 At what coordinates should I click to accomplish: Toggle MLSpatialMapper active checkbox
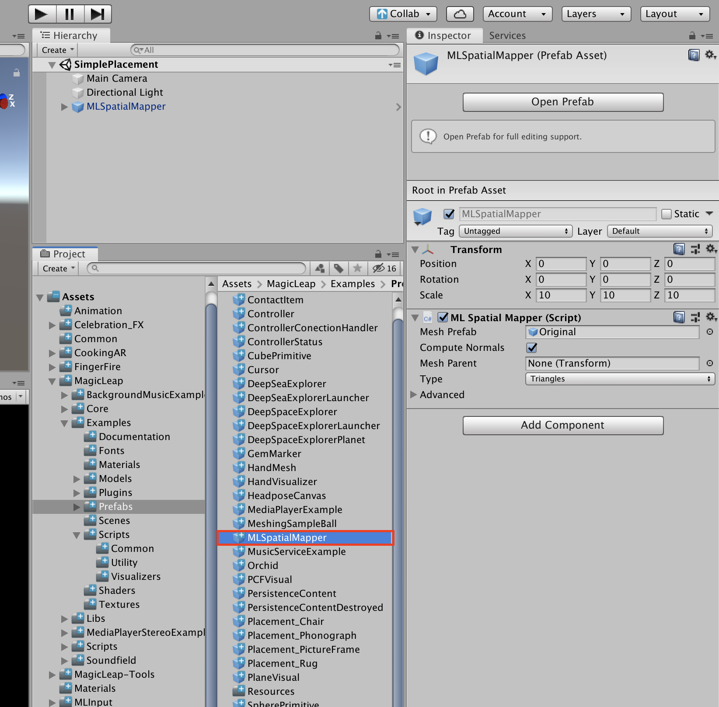coord(449,214)
